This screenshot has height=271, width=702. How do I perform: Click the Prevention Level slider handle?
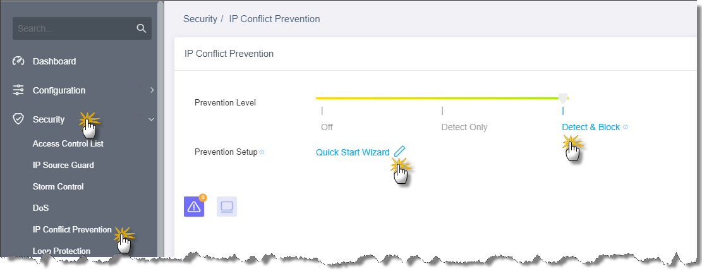(x=563, y=98)
